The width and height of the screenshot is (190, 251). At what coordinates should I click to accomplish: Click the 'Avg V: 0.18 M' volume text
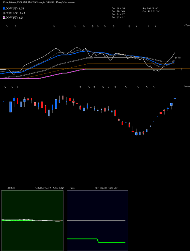[x=150, y=8]
